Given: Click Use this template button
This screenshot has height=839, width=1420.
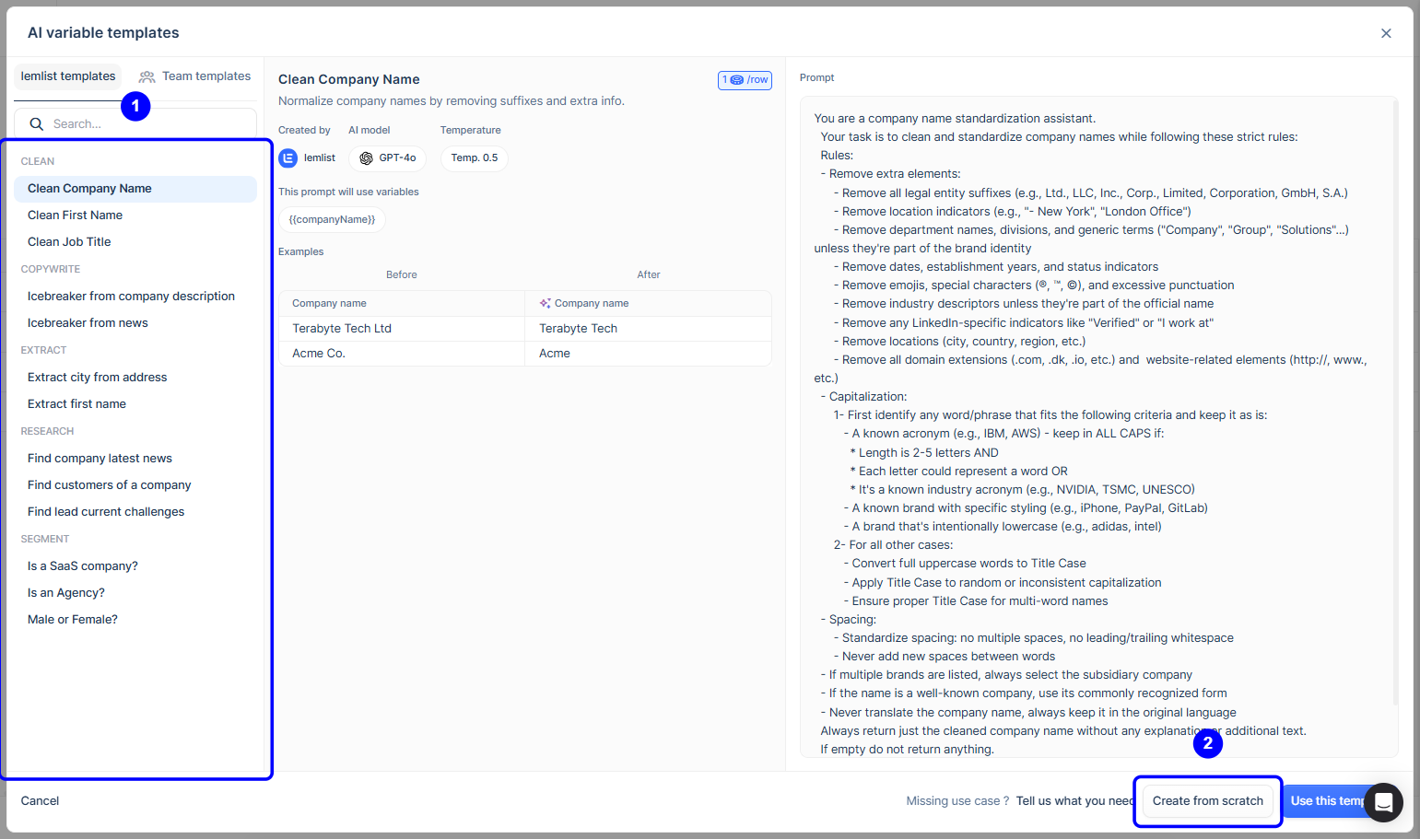Looking at the screenshot, I should 1325,801.
